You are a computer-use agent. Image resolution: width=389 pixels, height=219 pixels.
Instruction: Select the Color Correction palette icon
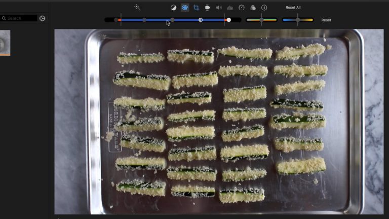(185, 8)
